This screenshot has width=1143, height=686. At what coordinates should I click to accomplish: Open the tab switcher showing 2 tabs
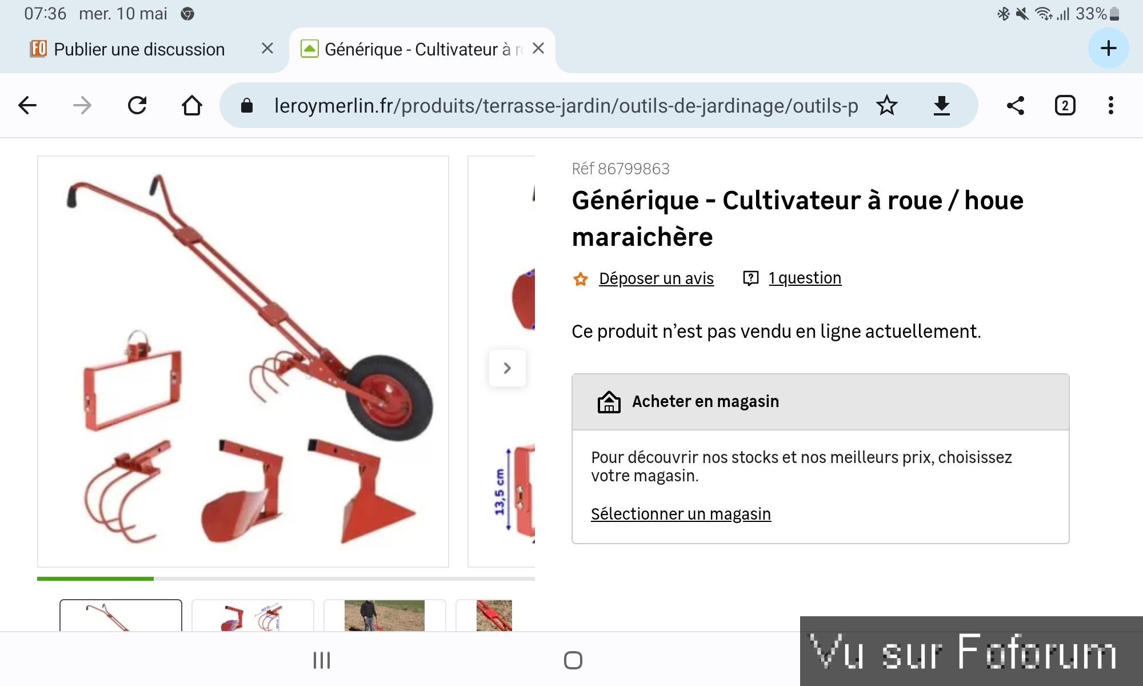click(1065, 105)
